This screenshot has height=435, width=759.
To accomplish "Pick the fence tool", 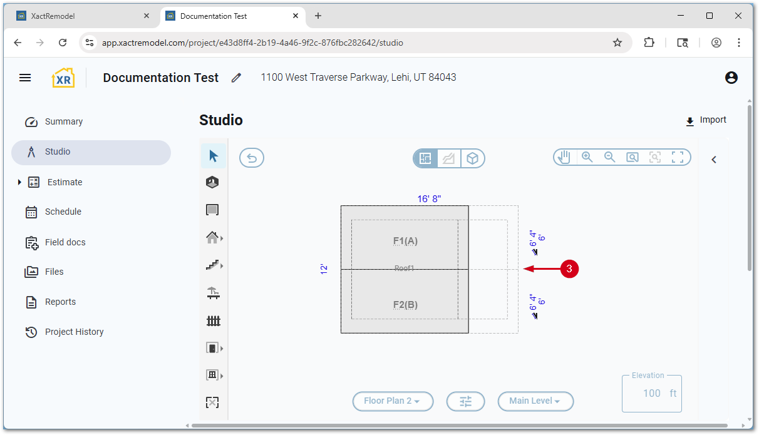I will 214,320.
